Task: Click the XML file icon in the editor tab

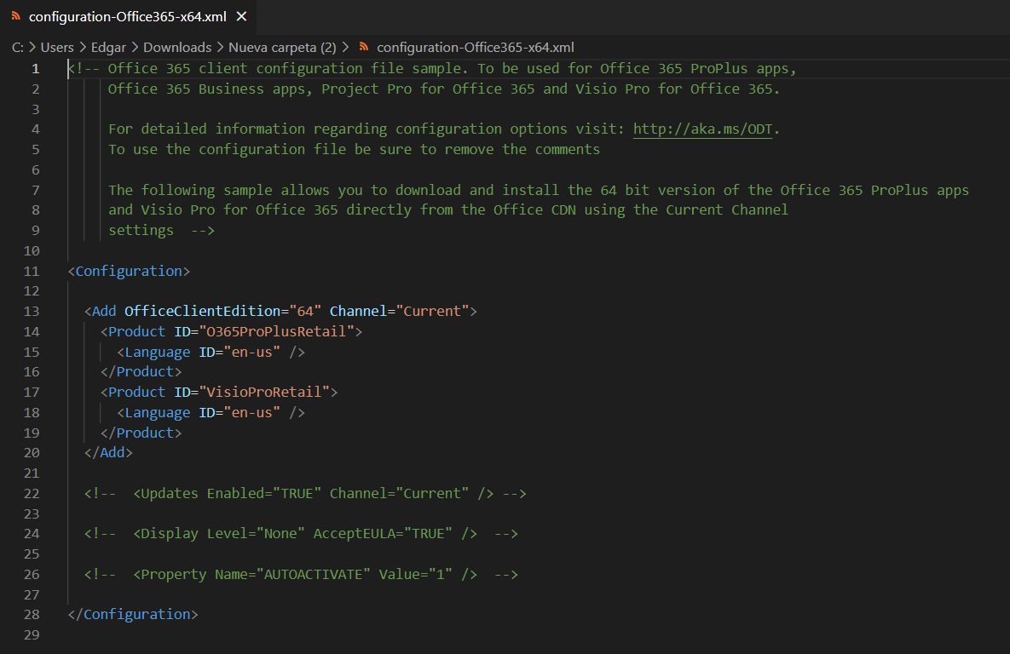Action: (x=16, y=17)
